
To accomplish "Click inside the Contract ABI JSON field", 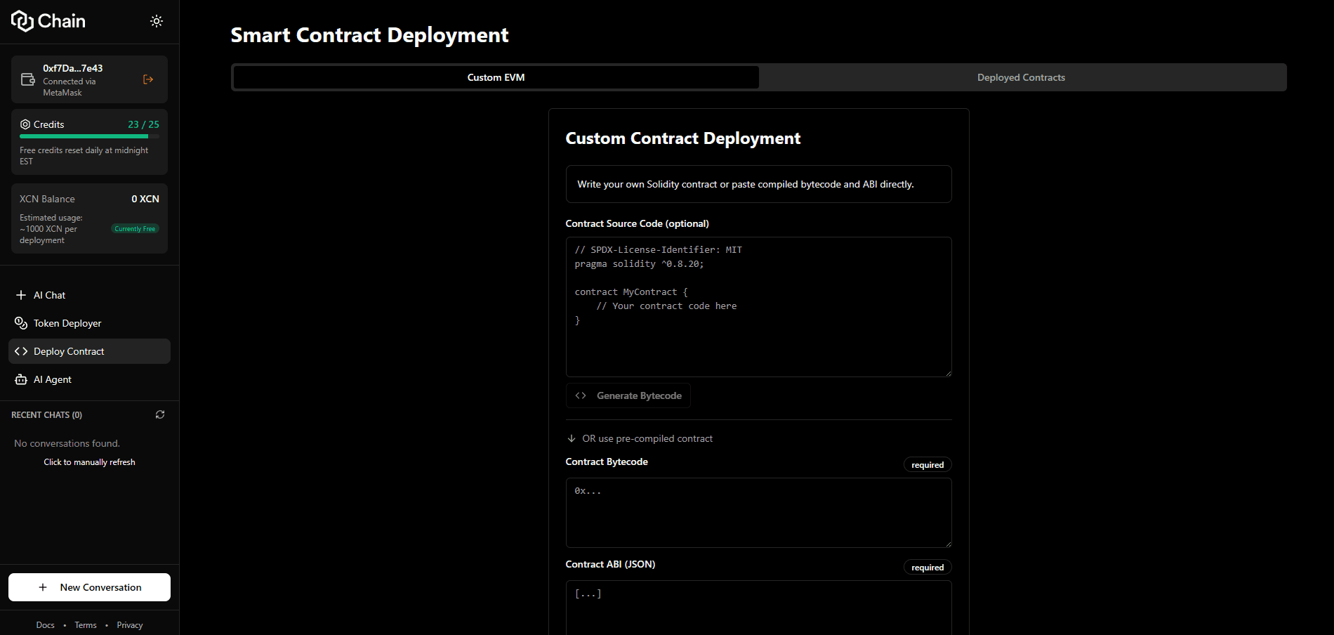I will click(758, 608).
